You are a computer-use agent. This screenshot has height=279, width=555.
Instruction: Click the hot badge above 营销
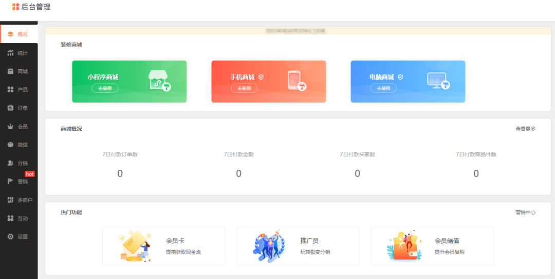[30, 174]
